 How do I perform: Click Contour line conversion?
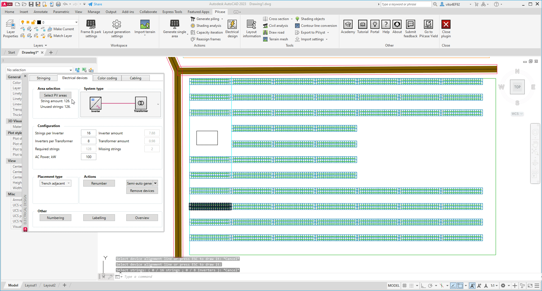pos(316,26)
